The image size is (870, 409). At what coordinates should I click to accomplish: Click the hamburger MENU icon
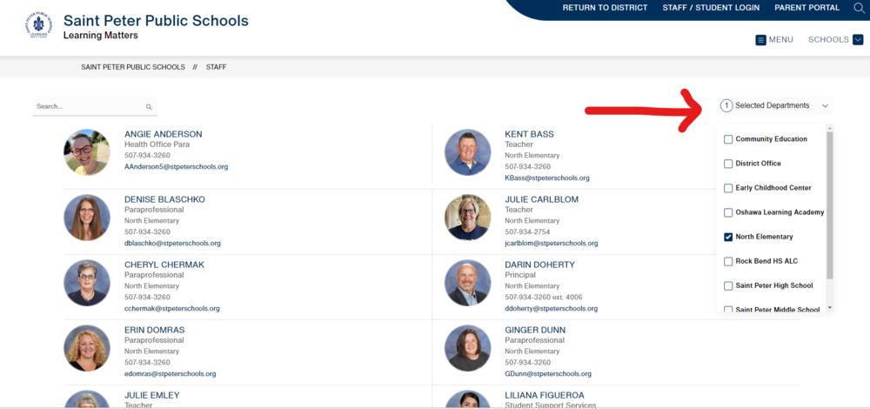[x=760, y=40]
